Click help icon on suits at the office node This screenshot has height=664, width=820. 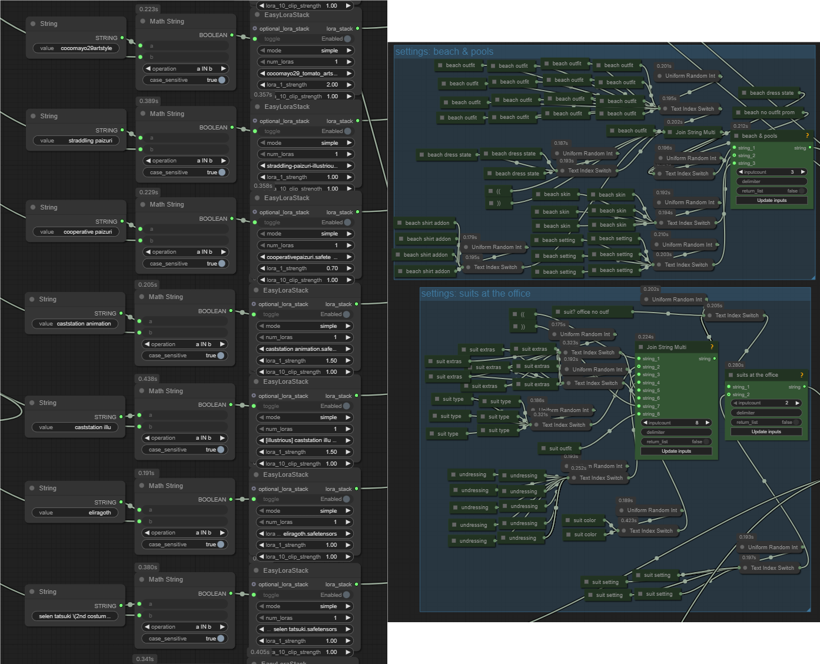click(x=801, y=375)
